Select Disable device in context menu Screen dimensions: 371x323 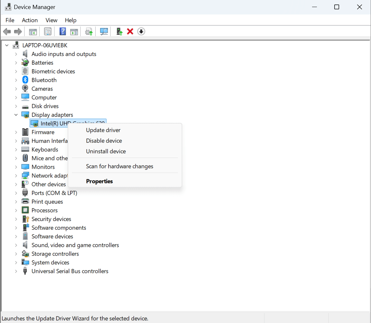(x=104, y=141)
